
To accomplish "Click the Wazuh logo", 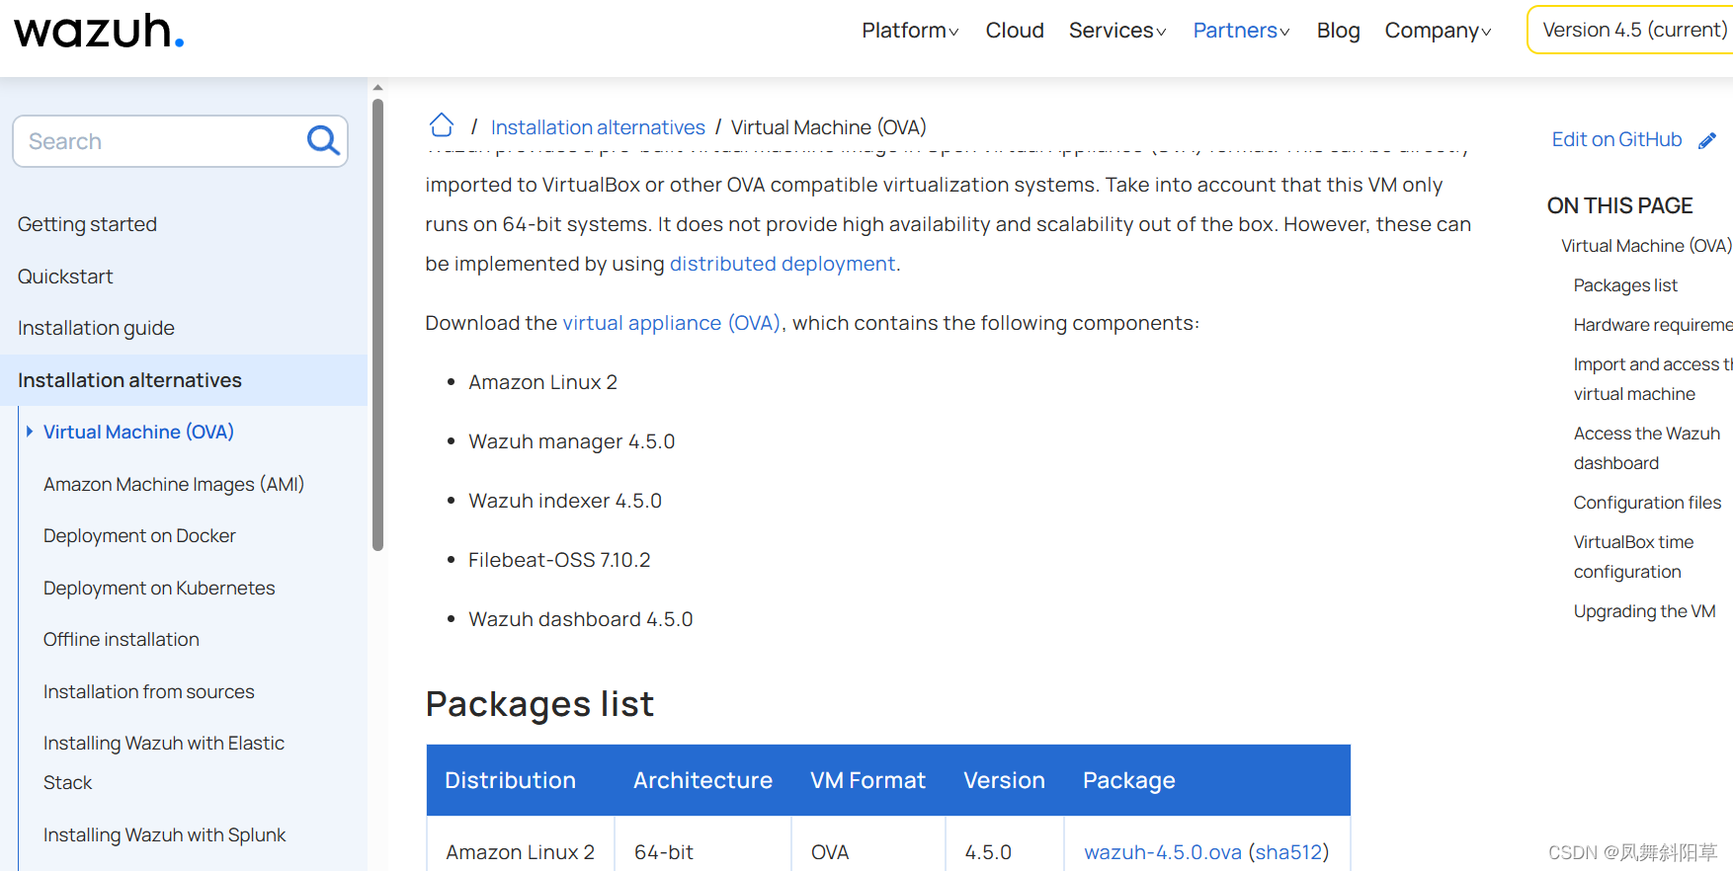I will pyautogui.click(x=99, y=31).
